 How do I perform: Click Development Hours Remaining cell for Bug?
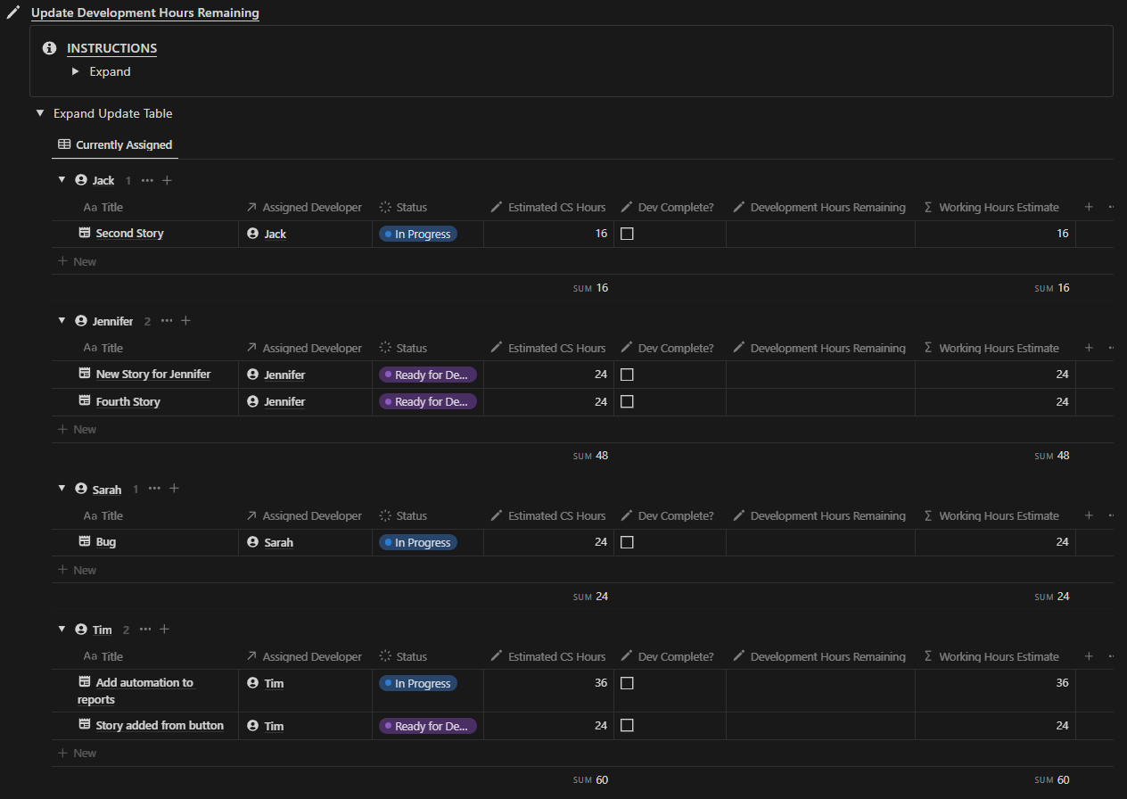tap(820, 542)
